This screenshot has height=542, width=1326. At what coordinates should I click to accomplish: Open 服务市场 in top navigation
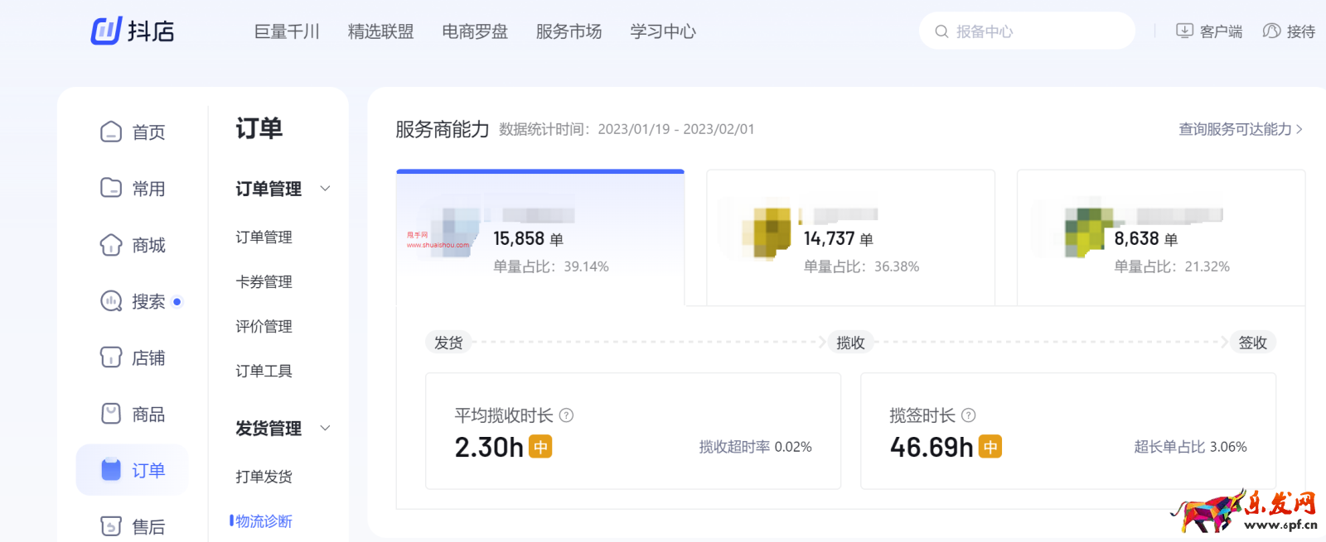click(x=569, y=31)
